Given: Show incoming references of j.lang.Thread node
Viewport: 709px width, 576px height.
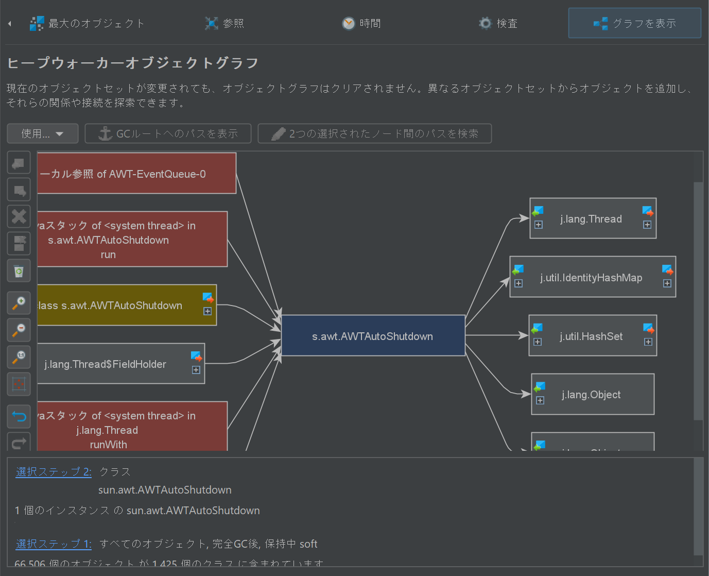Looking at the screenshot, I should coord(538,211).
